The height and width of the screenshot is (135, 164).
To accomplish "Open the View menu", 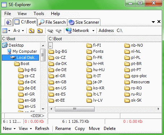I will click(22, 14).
